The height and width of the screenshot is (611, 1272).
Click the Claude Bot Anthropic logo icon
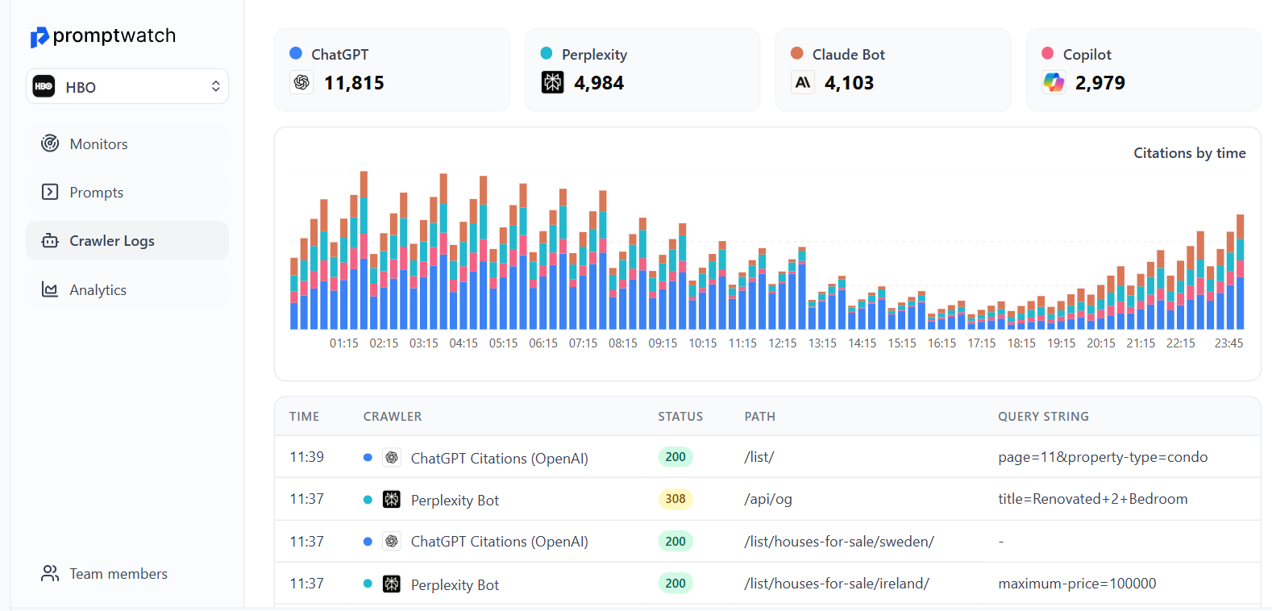803,82
